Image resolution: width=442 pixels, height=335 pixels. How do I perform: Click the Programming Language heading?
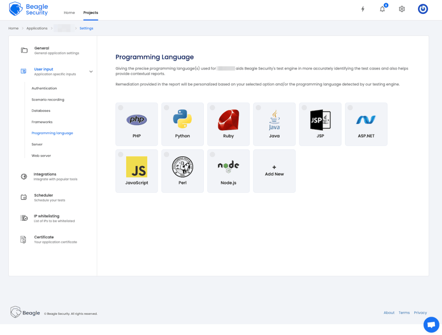tap(155, 57)
